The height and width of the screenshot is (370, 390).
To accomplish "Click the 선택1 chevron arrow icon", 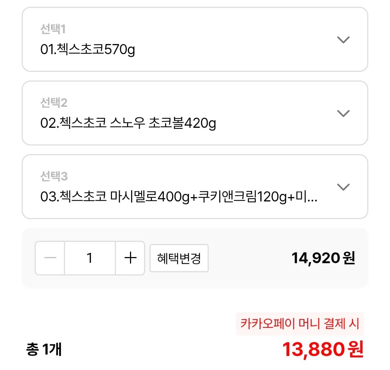I will click(x=343, y=40).
